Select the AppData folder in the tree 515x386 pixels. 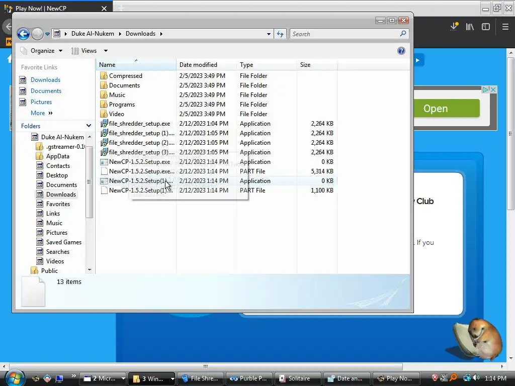click(x=57, y=156)
